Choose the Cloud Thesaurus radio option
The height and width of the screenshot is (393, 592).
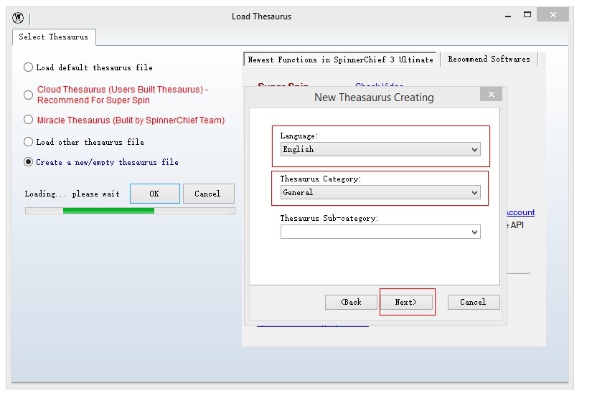[x=29, y=95]
